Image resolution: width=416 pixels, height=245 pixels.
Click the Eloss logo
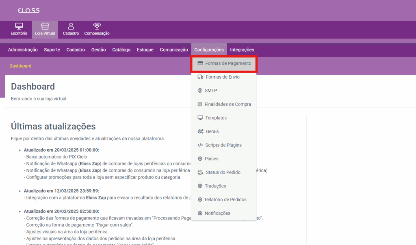pos(28,11)
